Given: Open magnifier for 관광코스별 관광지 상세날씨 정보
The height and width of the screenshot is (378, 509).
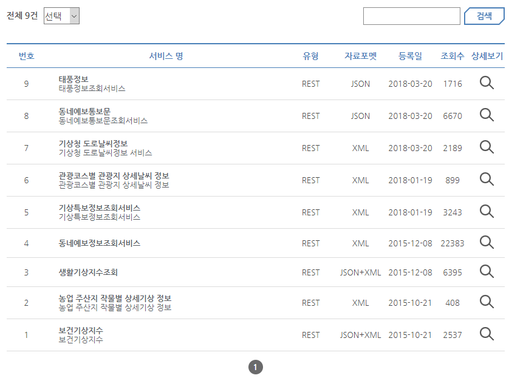Looking at the screenshot, I should [x=487, y=179].
